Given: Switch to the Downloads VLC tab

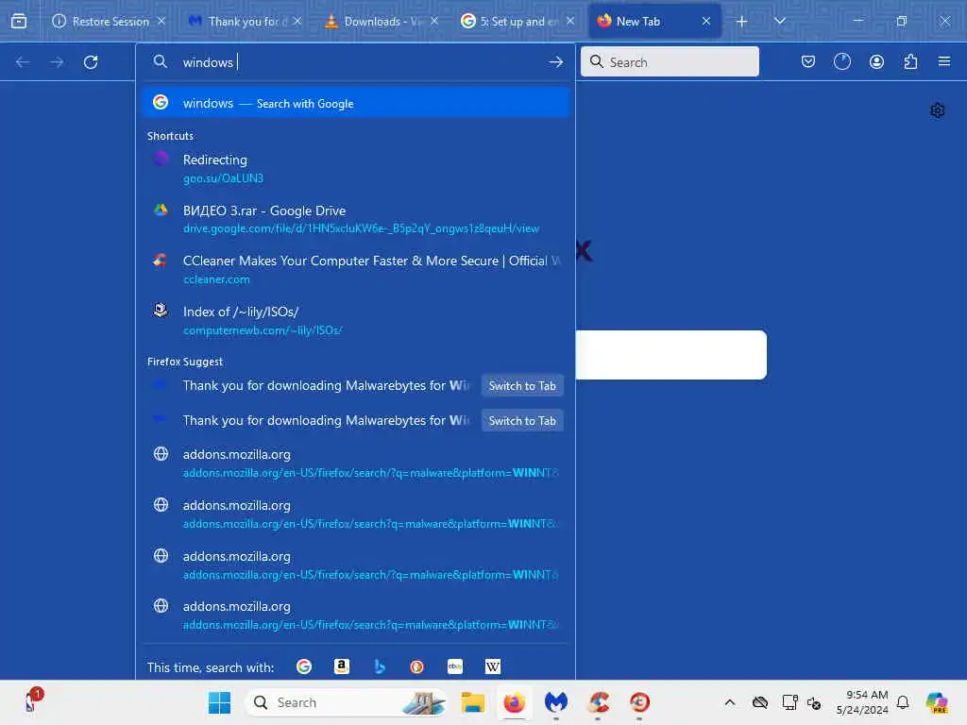Looking at the screenshot, I should 382,21.
